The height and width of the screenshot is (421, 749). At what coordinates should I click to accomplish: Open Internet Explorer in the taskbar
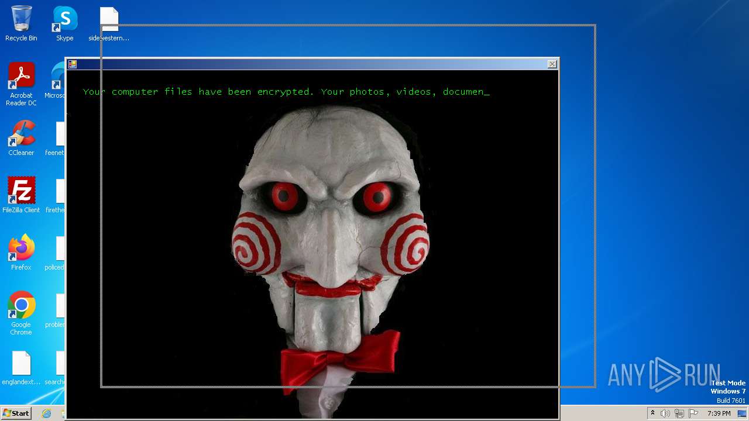(46, 413)
